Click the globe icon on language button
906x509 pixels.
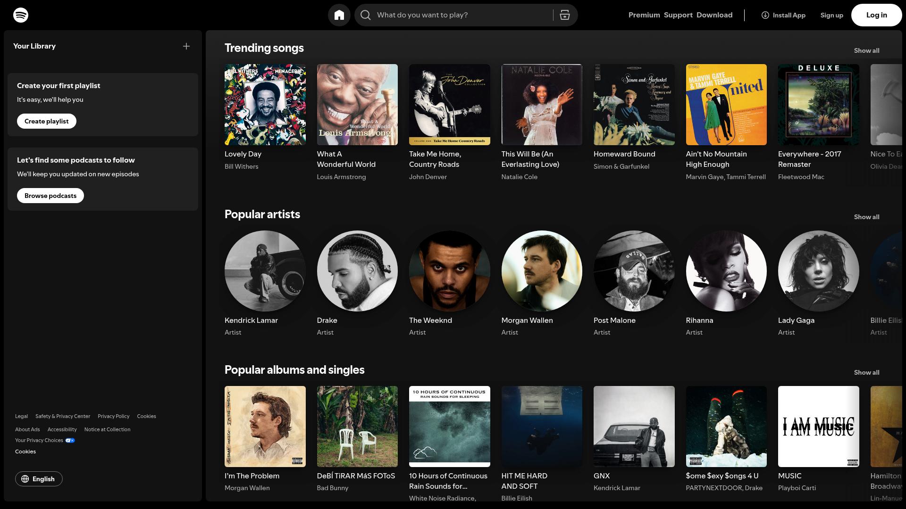25,479
